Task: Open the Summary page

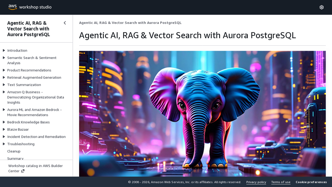Action: [x=15, y=158]
